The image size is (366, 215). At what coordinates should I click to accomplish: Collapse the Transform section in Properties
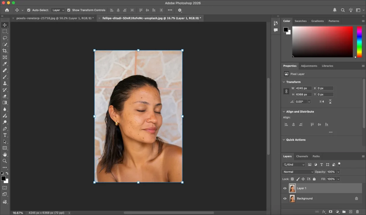coord(284,82)
